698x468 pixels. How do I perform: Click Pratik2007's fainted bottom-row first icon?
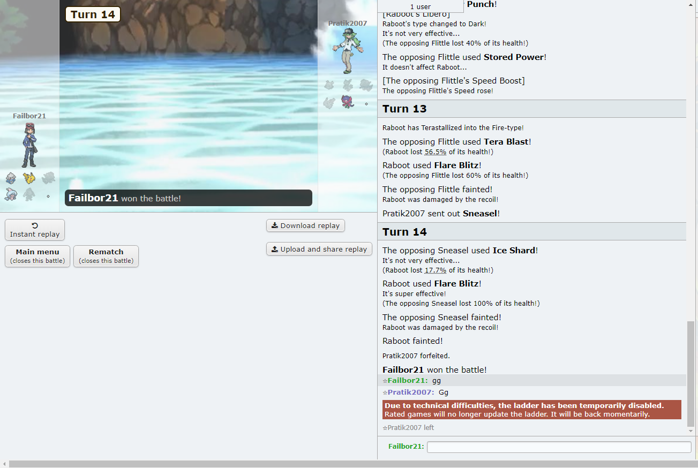point(329,102)
